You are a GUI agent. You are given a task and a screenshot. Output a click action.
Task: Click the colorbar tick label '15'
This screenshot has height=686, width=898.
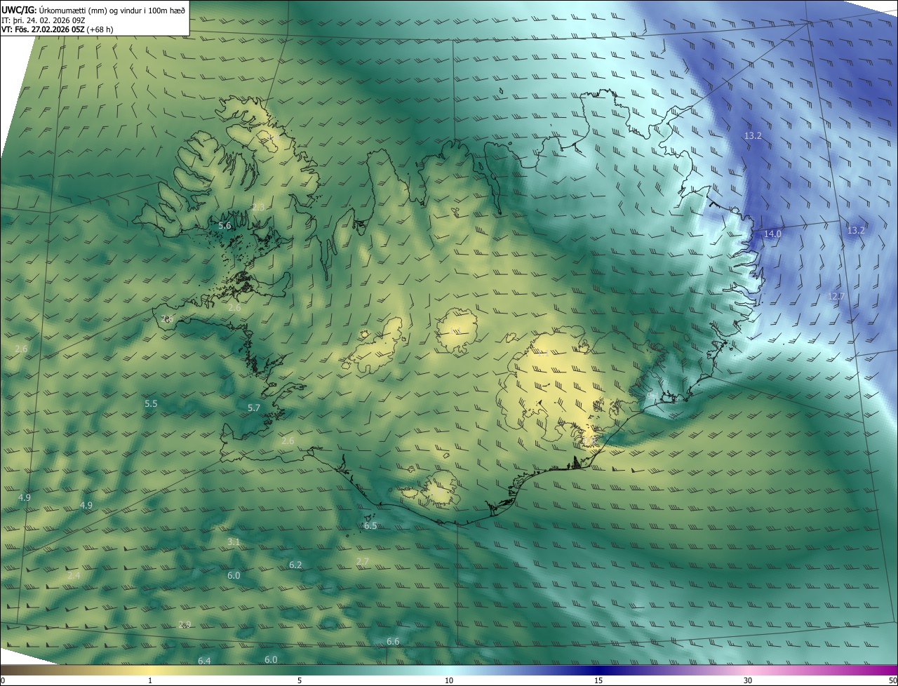(598, 680)
